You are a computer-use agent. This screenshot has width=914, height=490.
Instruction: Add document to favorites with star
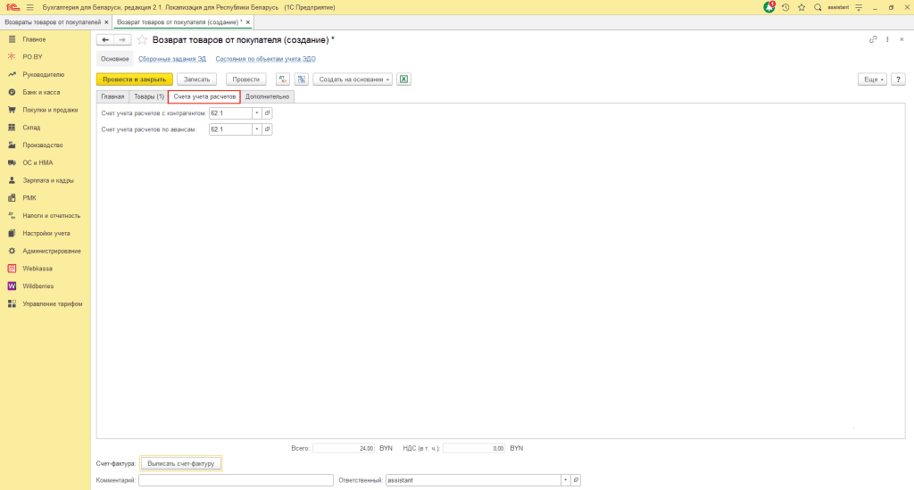coord(142,40)
